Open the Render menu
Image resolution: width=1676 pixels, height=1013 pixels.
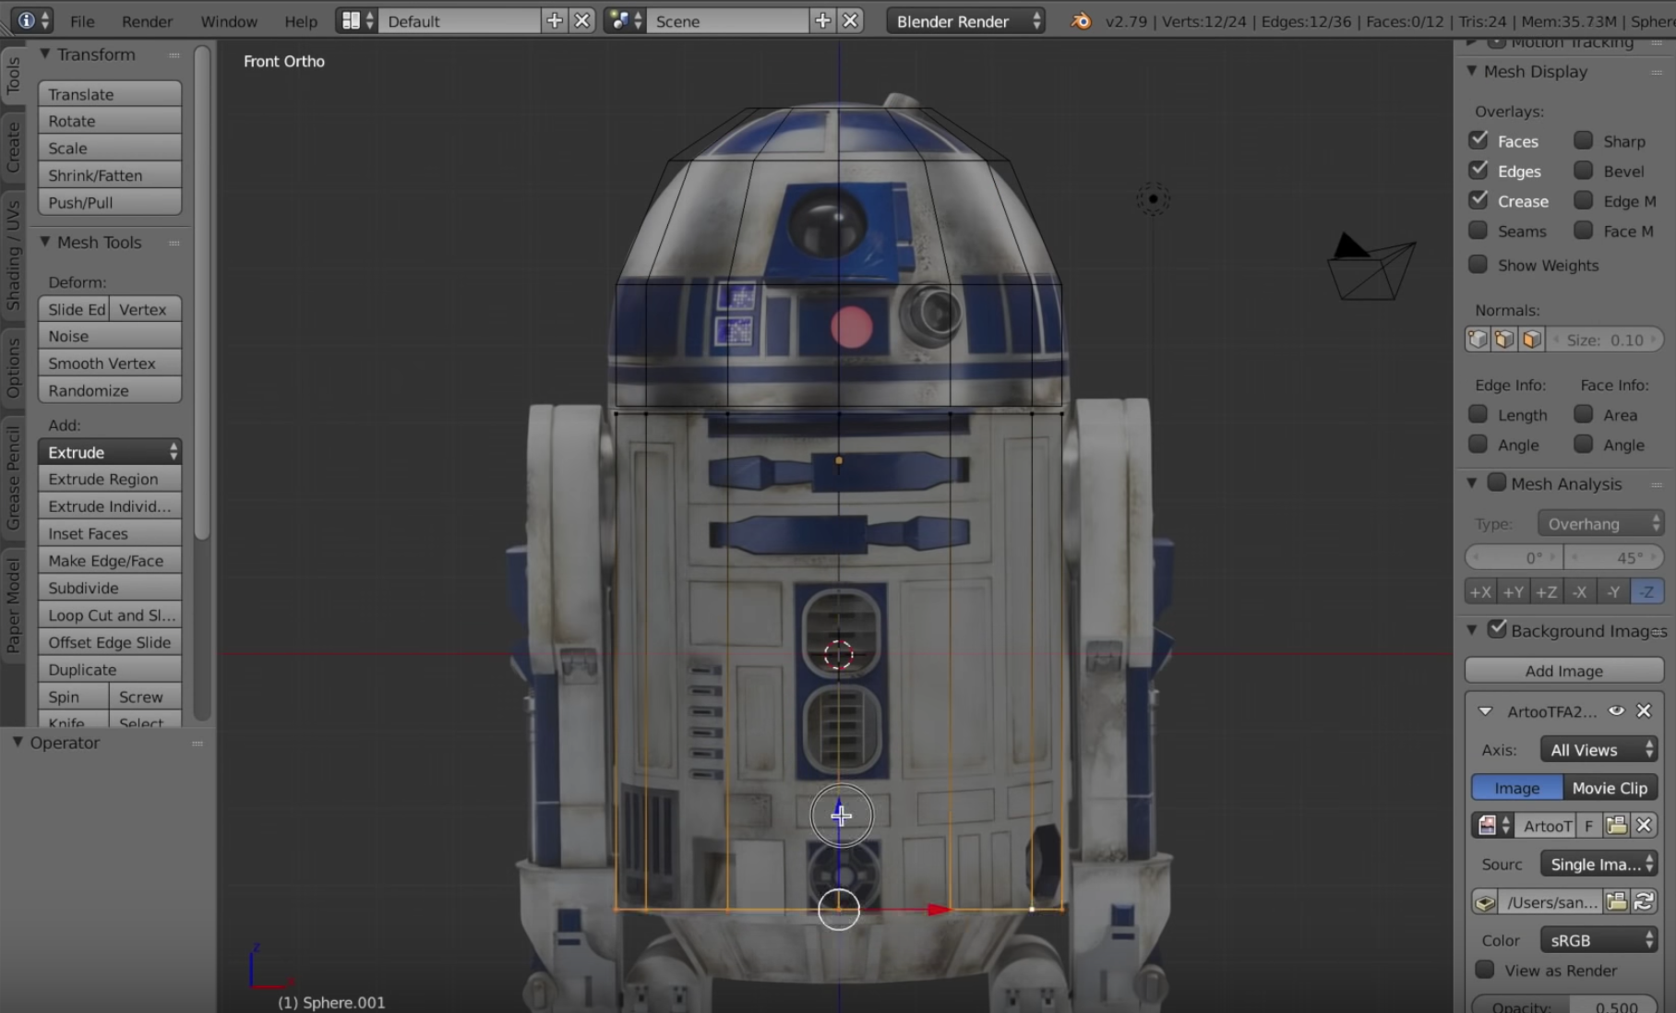click(147, 21)
